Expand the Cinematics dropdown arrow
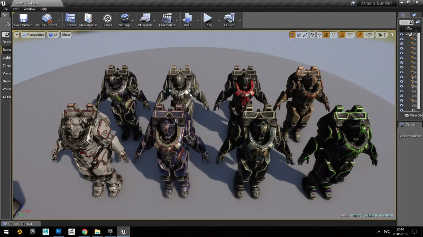 (x=177, y=20)
